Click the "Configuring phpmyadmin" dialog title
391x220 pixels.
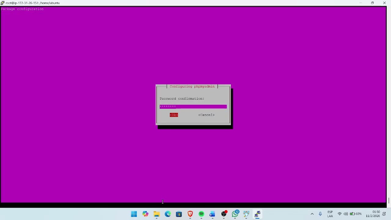192,86
